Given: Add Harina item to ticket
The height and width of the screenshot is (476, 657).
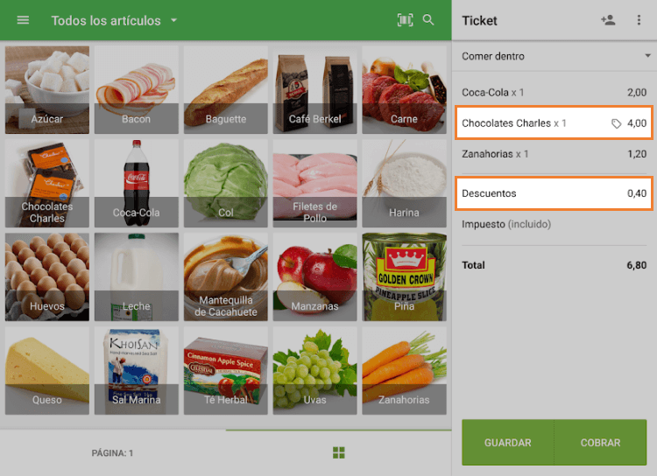Looking at the screenshot, I should coord(404,184).
